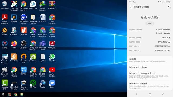This screenshot has height=97, width=173.
Task: Open EDSDikdas database shortcut
Action: pyautogui.click(x=14, y=32)
